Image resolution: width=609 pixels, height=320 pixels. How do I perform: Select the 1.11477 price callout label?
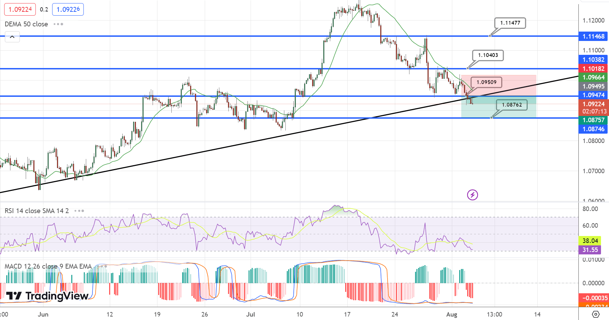click(x=510, y=23)
